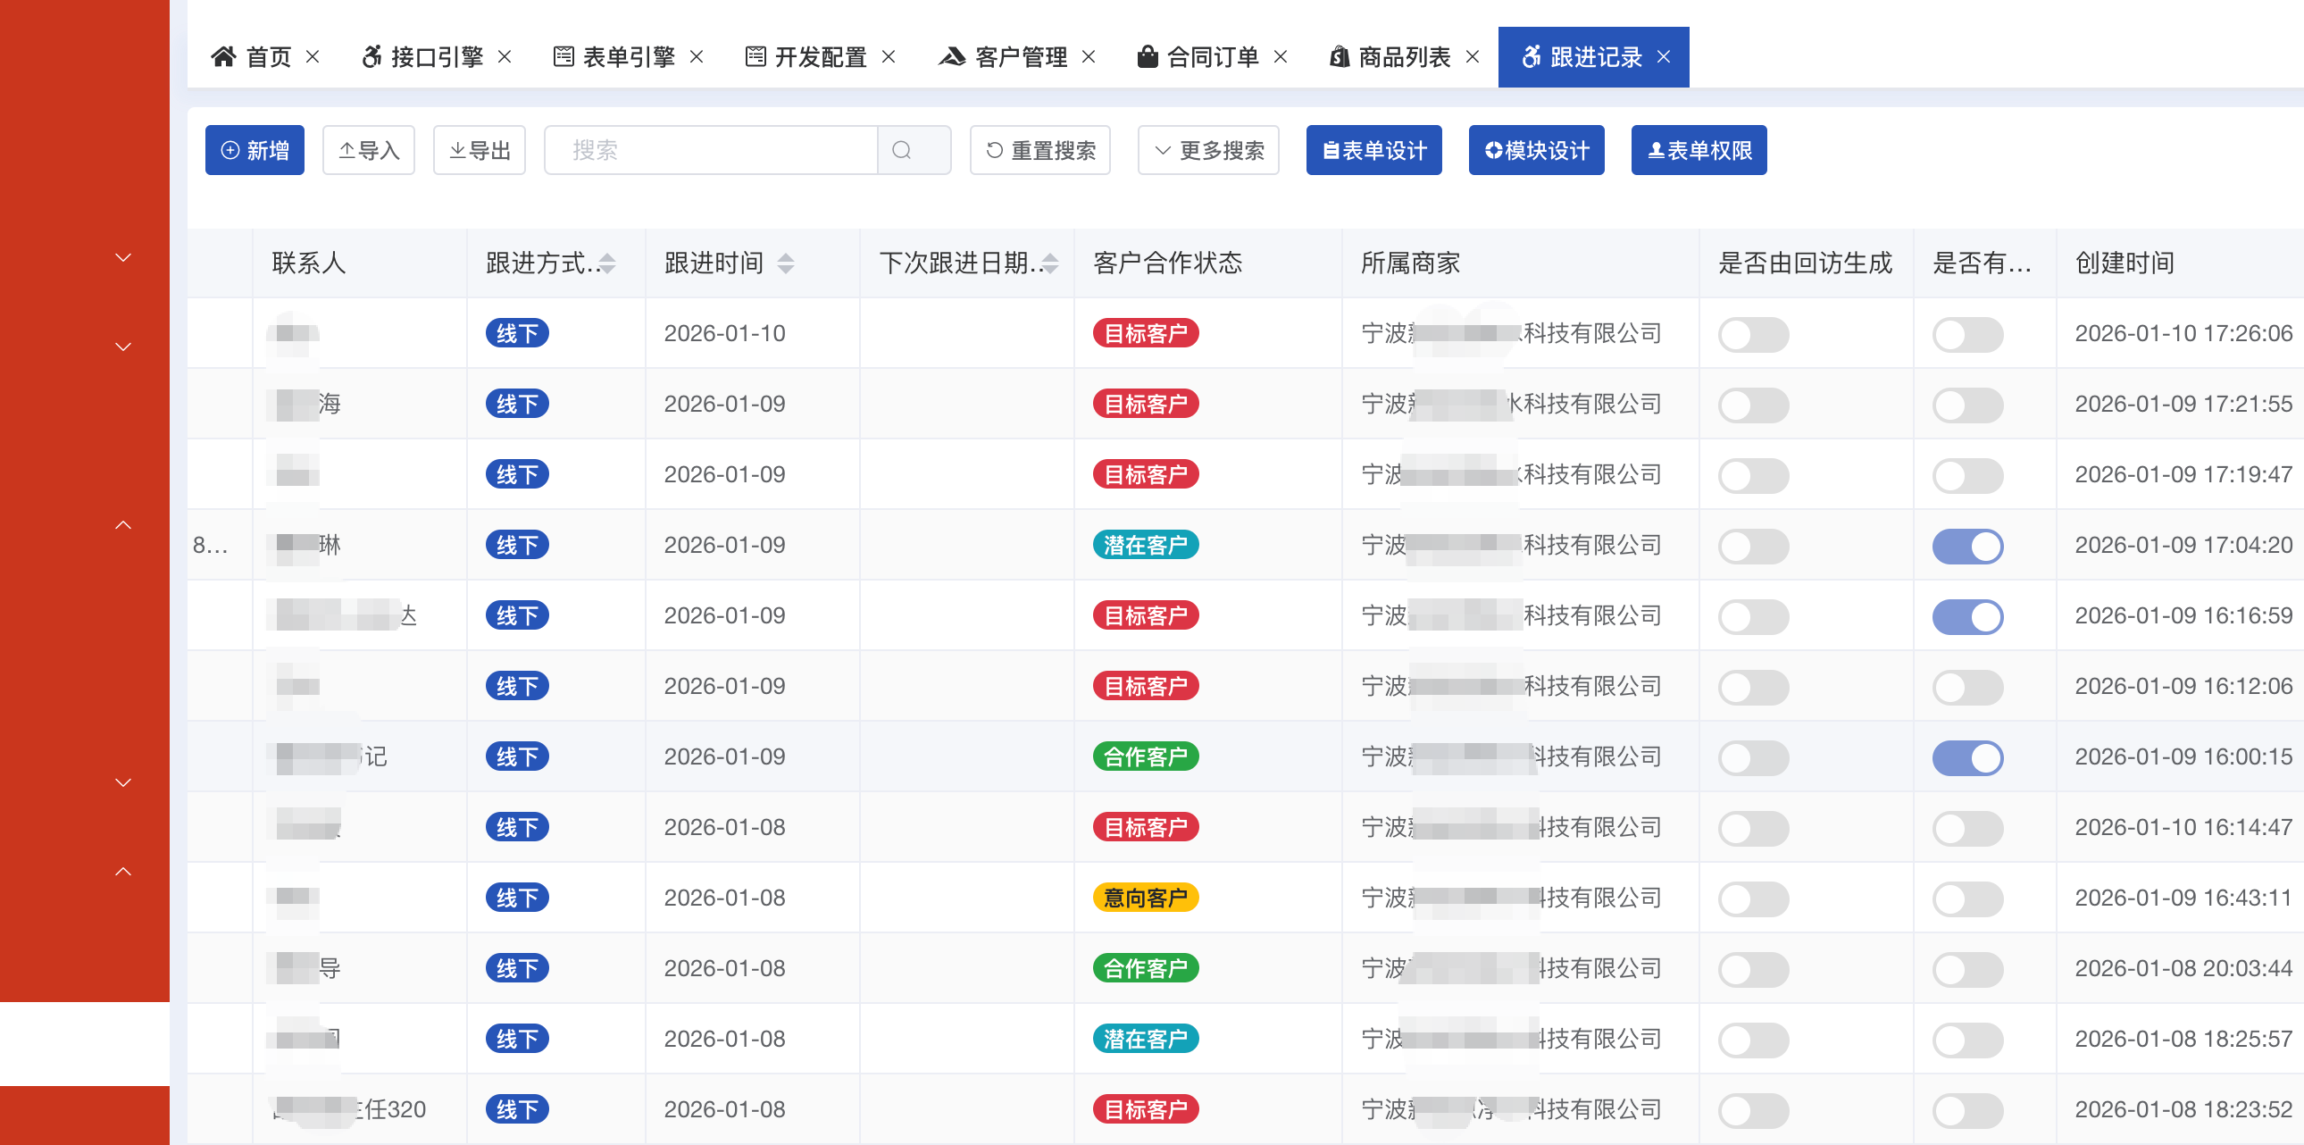Collapse the bottom sidebar up-chevron
Image resolution: width=2304 pixels, height=1145 pixels.
[x=123, y=872]
